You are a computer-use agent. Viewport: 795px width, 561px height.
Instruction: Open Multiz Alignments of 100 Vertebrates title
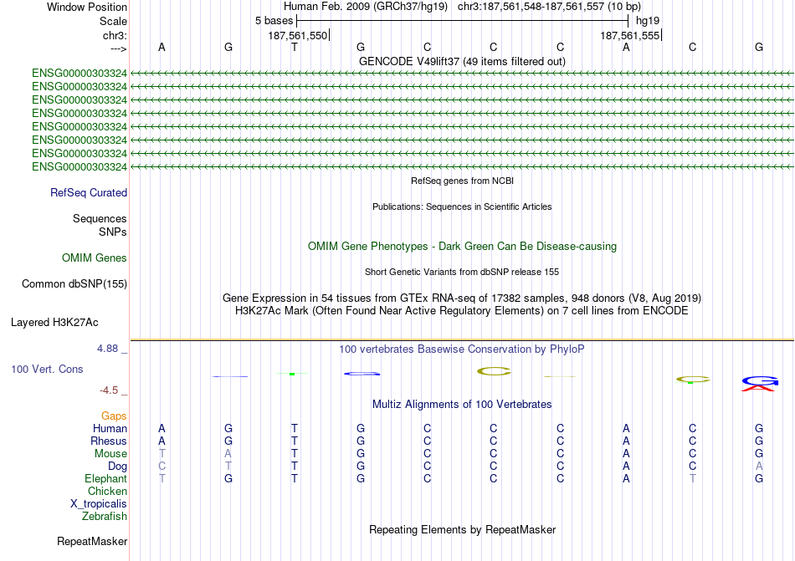click(462, 405)
